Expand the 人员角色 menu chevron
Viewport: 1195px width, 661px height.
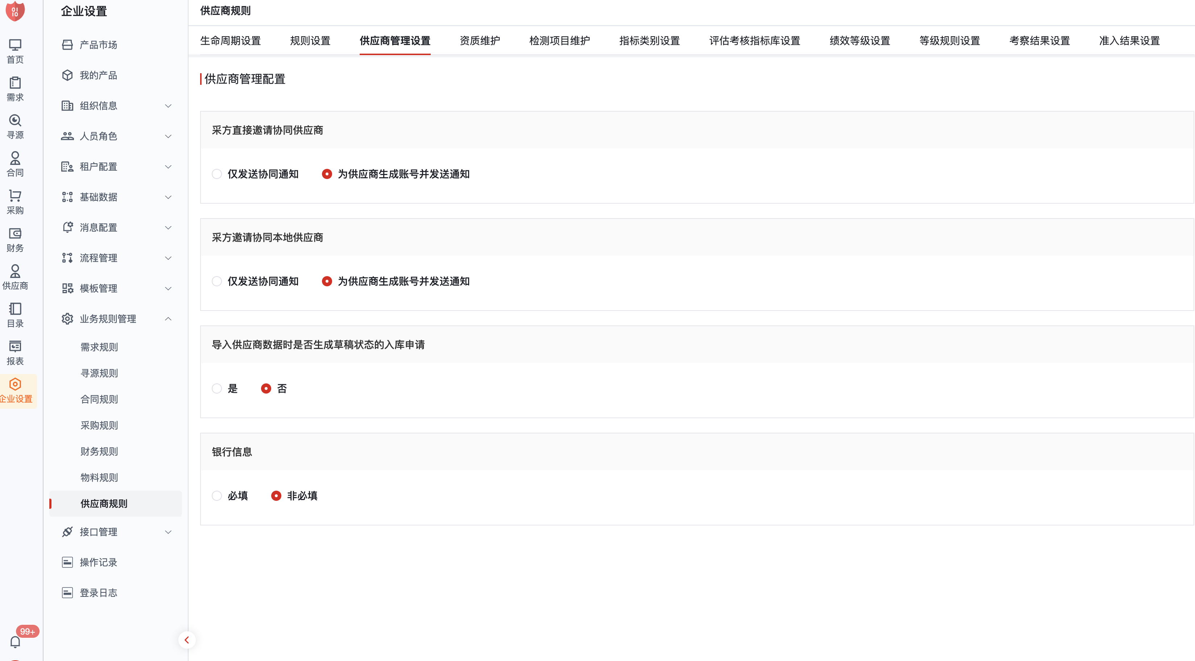[168, 136]
